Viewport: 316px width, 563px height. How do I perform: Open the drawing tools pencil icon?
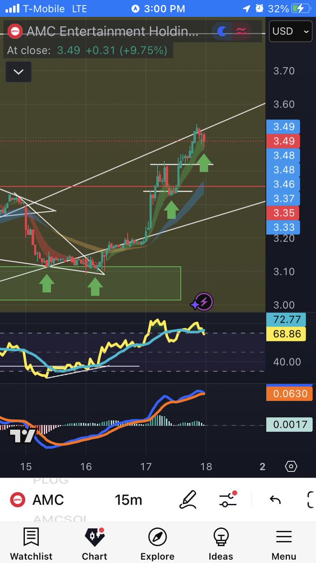[x=188, y=500]
